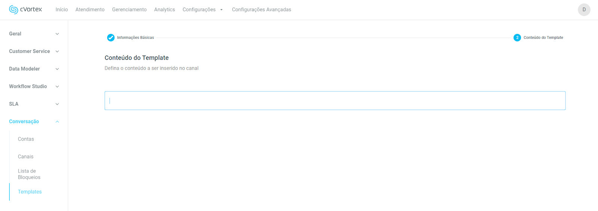Open the user avatar D menu

(584, 10)
